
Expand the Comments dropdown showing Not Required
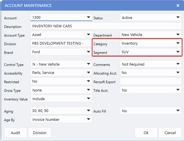pyautogui.click(x=178, y=64)
